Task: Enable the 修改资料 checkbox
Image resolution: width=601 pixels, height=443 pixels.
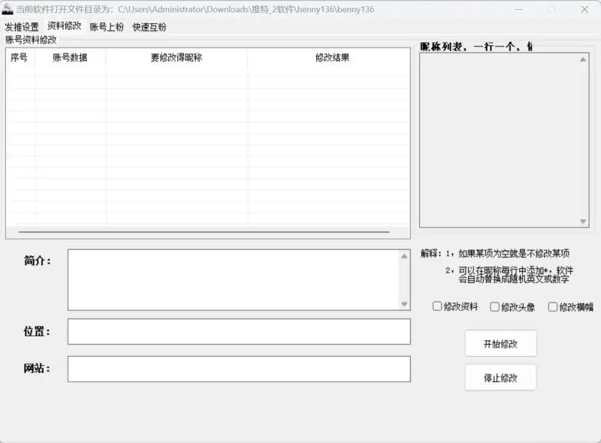Action: click(x=437, y=306)
